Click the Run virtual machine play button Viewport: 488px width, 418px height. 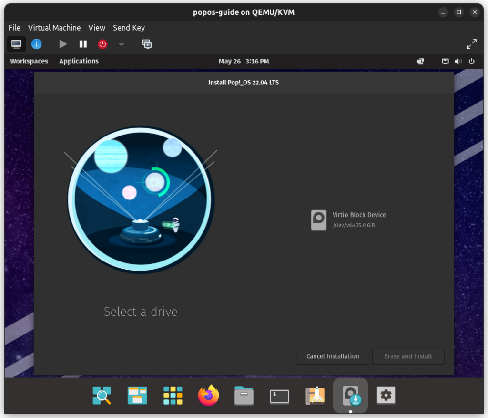[x=63, y=44]
